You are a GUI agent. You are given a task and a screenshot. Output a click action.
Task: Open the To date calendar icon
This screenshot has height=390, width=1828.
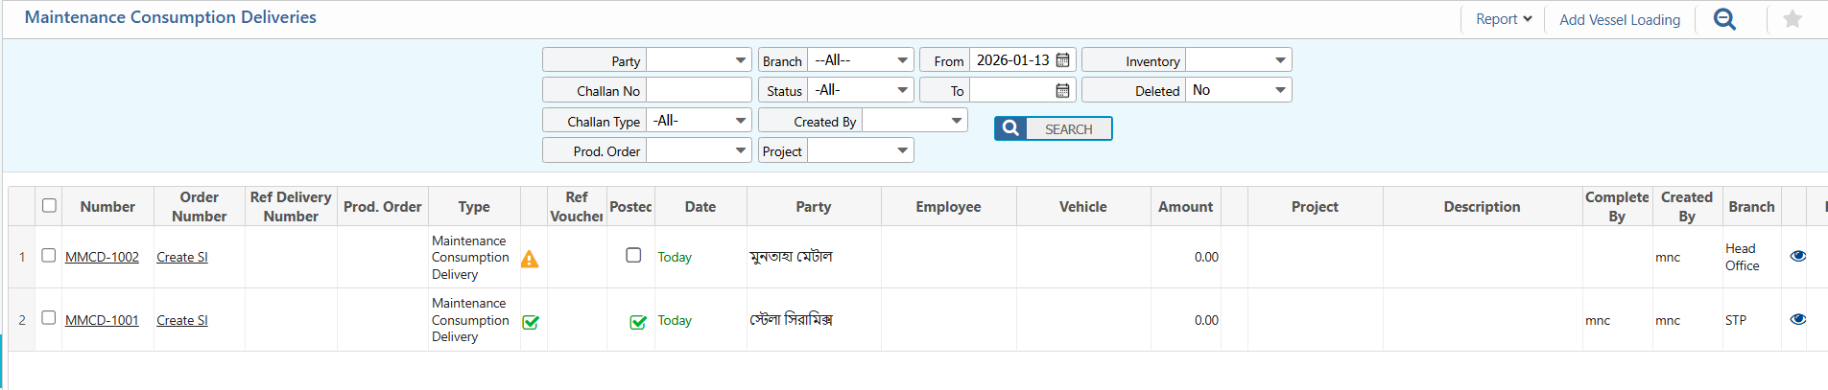(x=1062, y=90)
